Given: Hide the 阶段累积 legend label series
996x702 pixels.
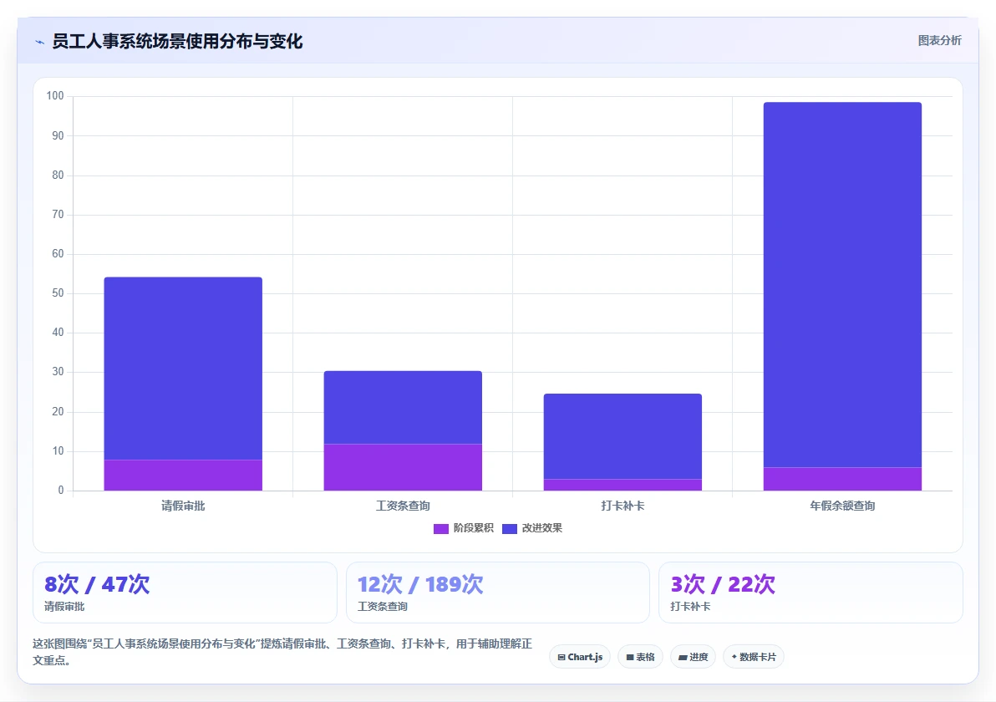Looking at the screenshot, I should (473, 528).
